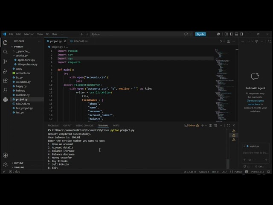Click the editor minimap
This screenshot has width=273, height=205.
[x=225, y=85]
